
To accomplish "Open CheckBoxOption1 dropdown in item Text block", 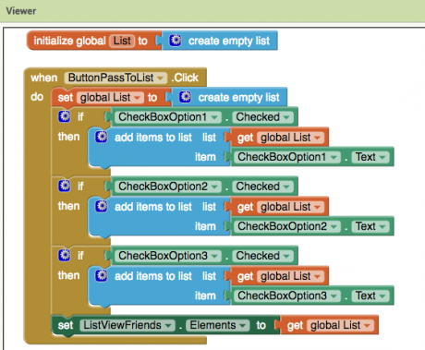I will coord(287,157).
